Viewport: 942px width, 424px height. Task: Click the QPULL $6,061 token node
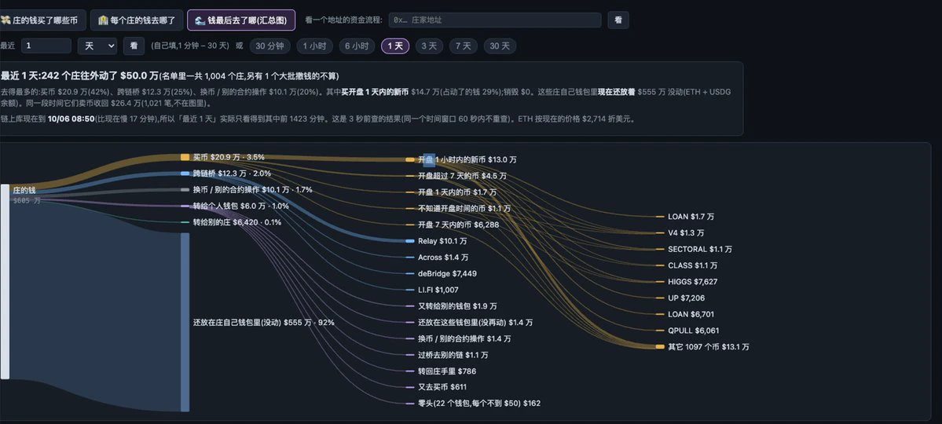click(693, 331)
